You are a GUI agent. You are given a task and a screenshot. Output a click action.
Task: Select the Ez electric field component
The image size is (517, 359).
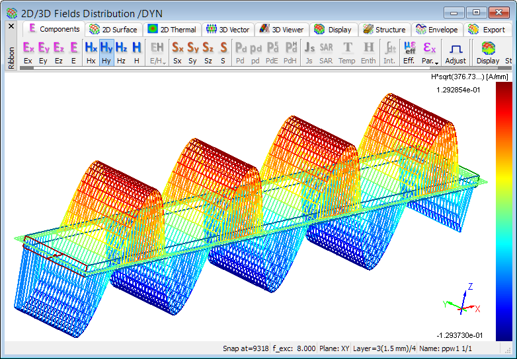tap(59, 52)
